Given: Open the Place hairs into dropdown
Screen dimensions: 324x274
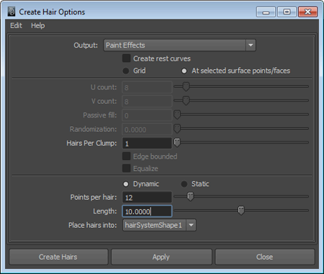Looking at the screenshot, I should 159,225.
